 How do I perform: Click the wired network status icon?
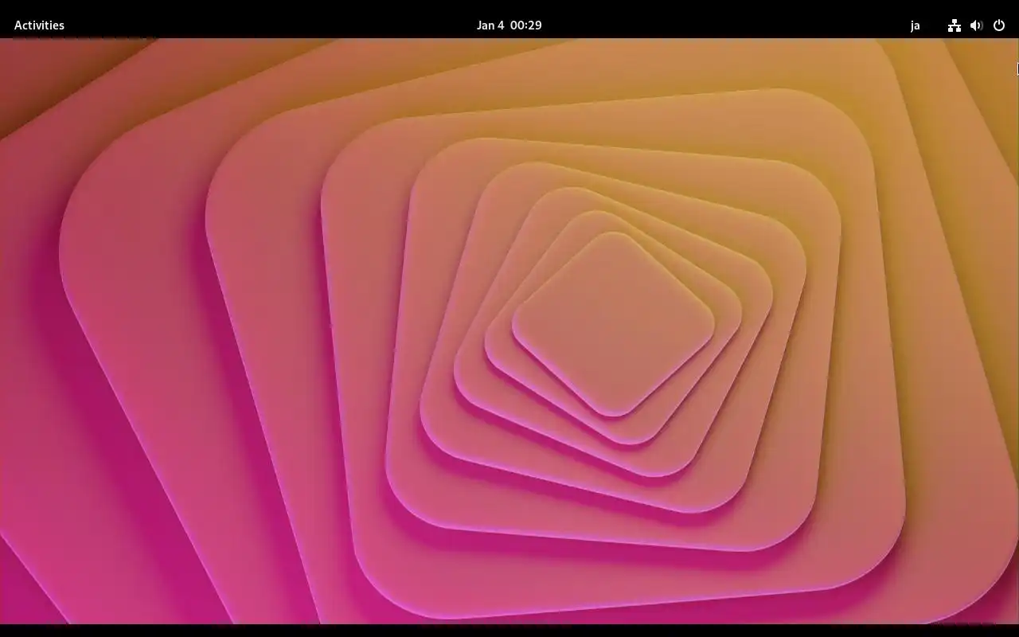point(954,25)
